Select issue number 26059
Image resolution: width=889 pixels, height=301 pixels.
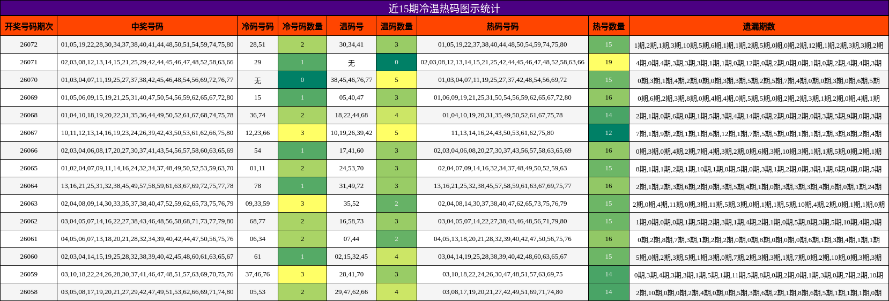29,274
